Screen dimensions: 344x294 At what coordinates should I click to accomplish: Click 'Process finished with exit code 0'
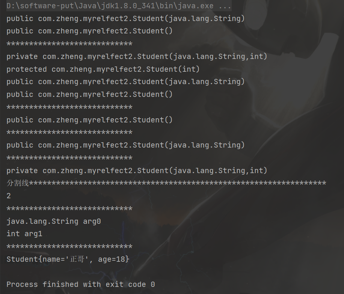[x=80, y=284]
